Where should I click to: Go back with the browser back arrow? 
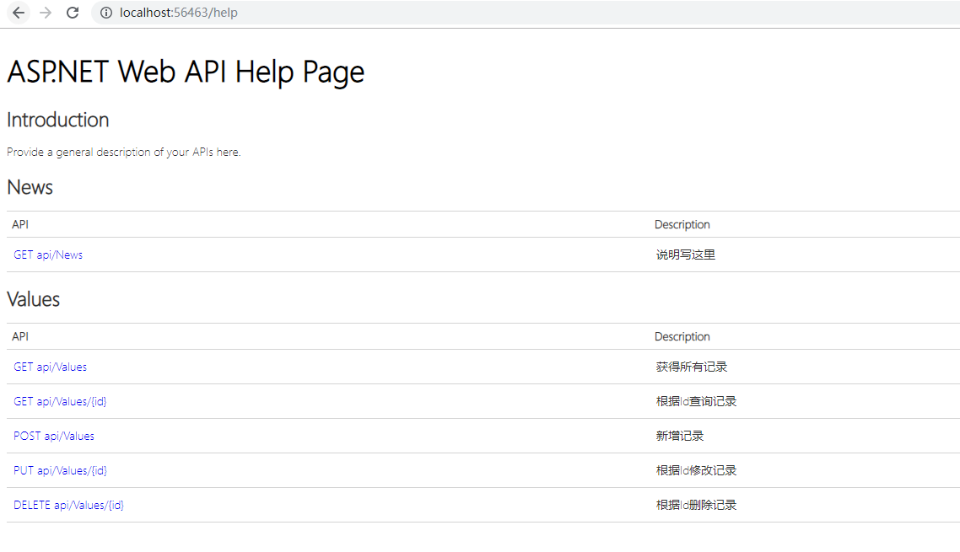click(19, 13)
